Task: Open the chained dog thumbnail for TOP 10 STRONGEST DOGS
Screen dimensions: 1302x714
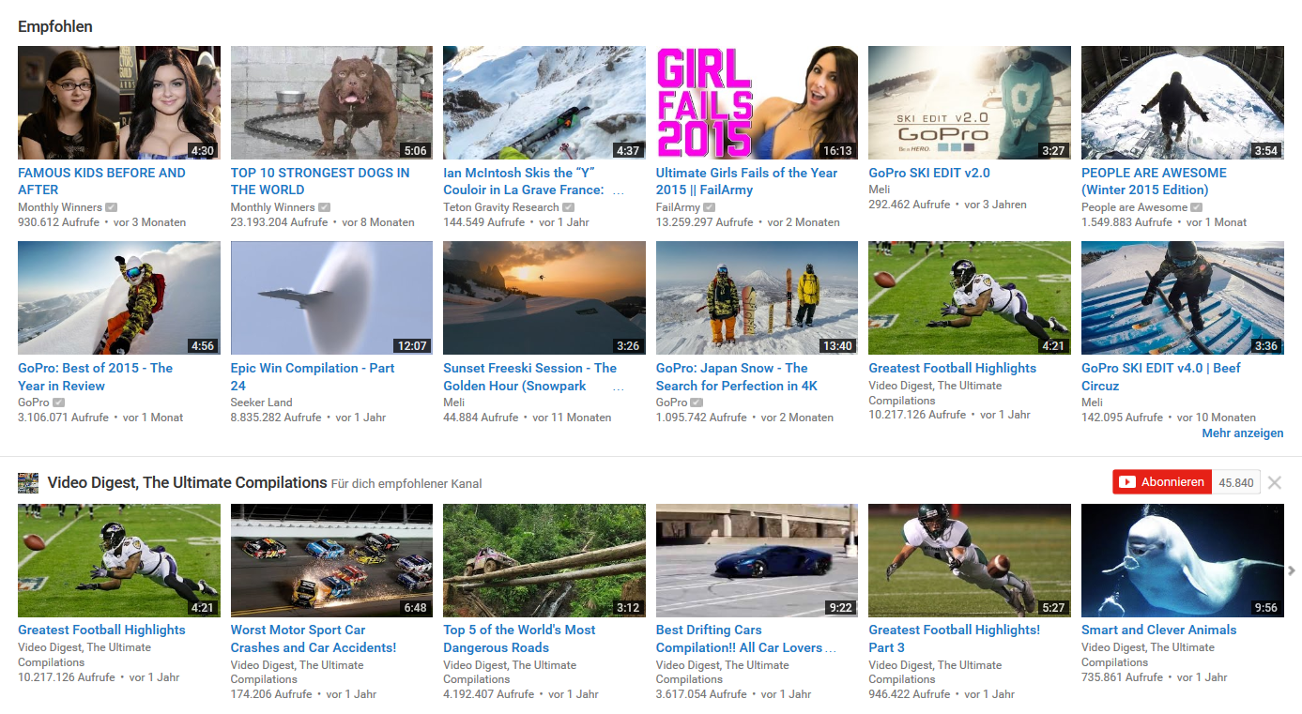Action: tap(332, 102)
